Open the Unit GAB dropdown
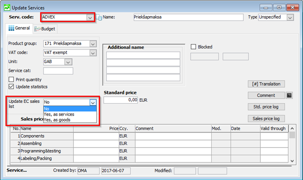Image resolution: width=303 pixels, height=180 pixels. pos(68,62)
